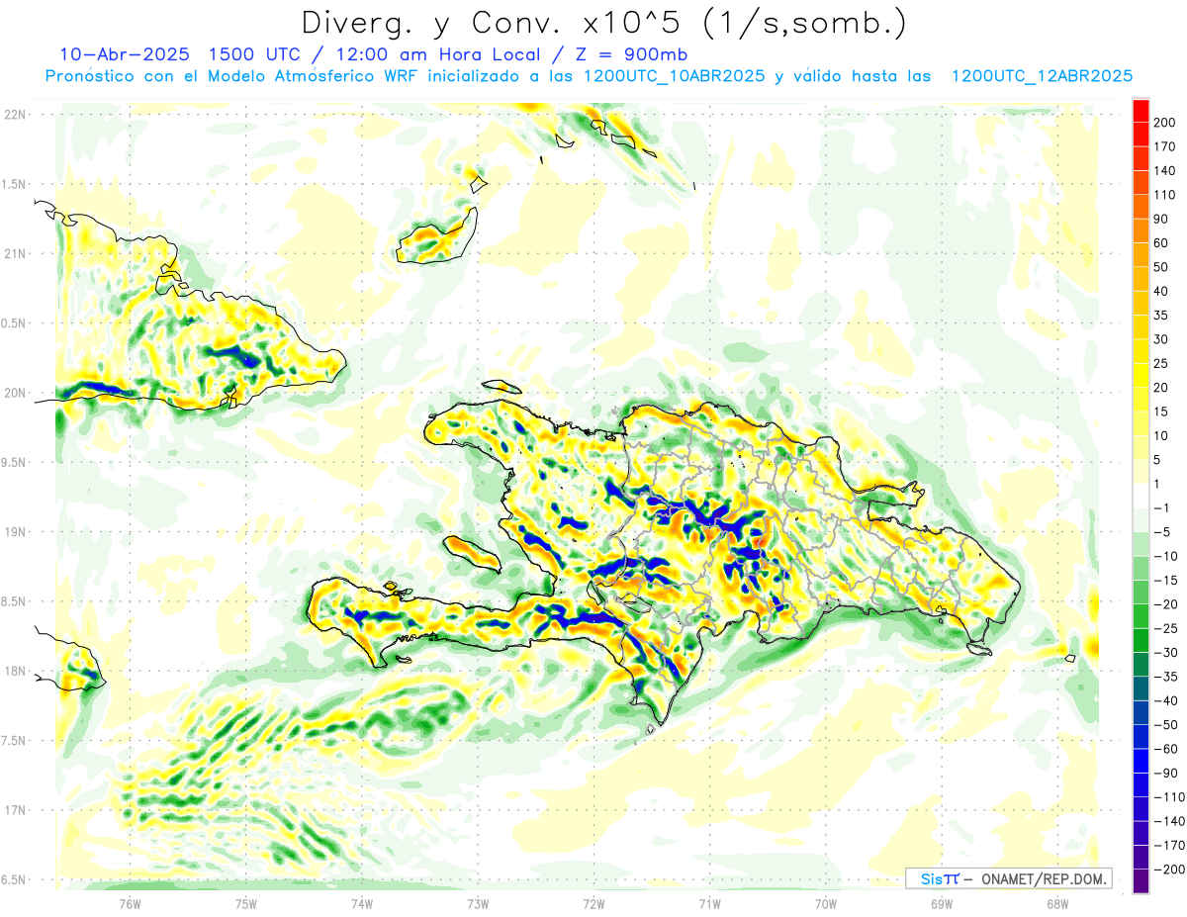
Task: Click the positive '40' colorbar label
Action: tap(1160, 292)
